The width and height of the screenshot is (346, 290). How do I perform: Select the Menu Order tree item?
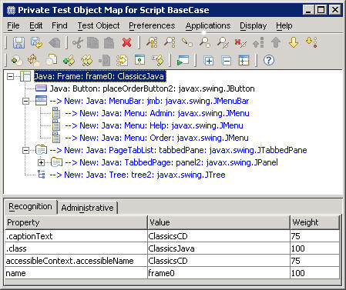pos(156,138)
